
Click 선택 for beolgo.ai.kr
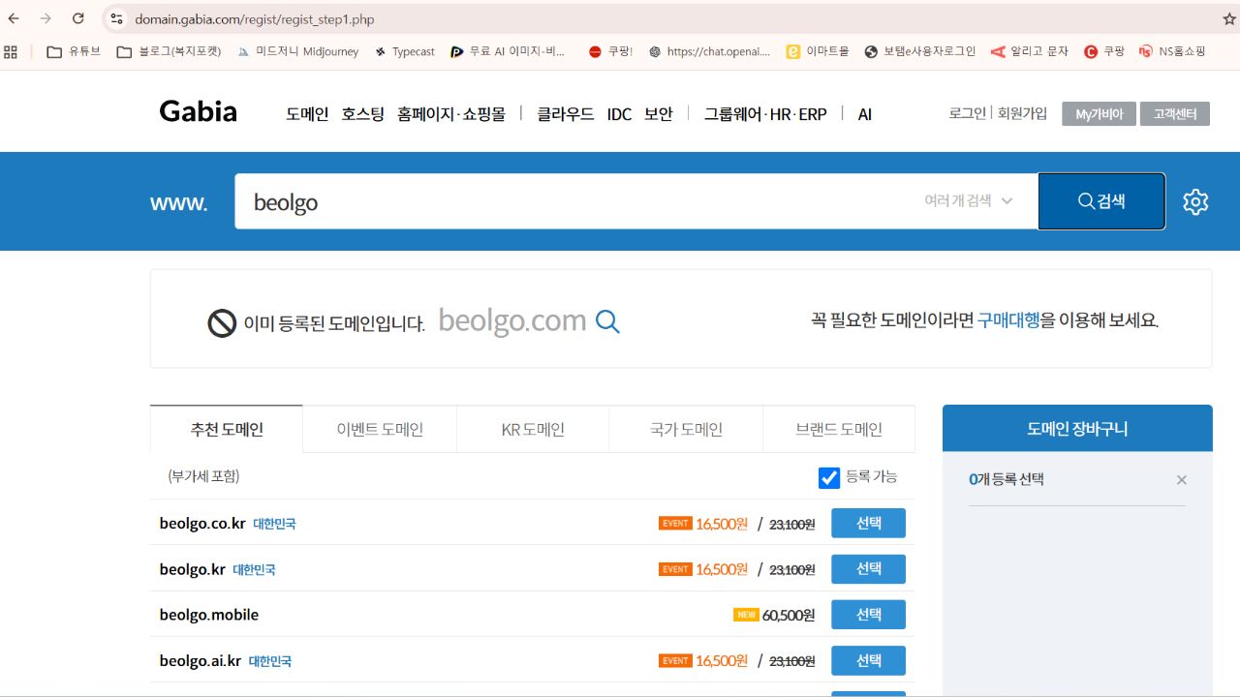[x=869, y=660]
